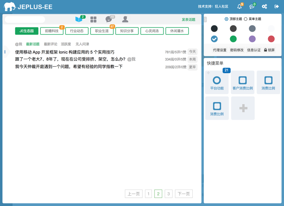The height and width of the screenshot is (206, 284).
Task: Open the book reading icon tab
Action: click(x=79, y=19)
